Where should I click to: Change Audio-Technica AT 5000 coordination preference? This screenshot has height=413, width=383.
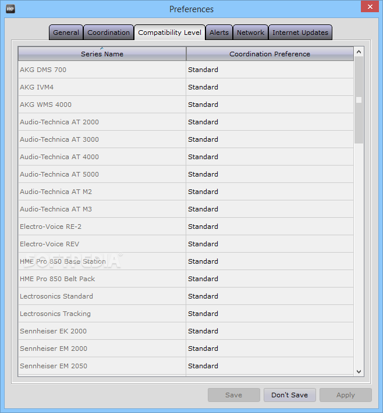click(x=269, y=174)
